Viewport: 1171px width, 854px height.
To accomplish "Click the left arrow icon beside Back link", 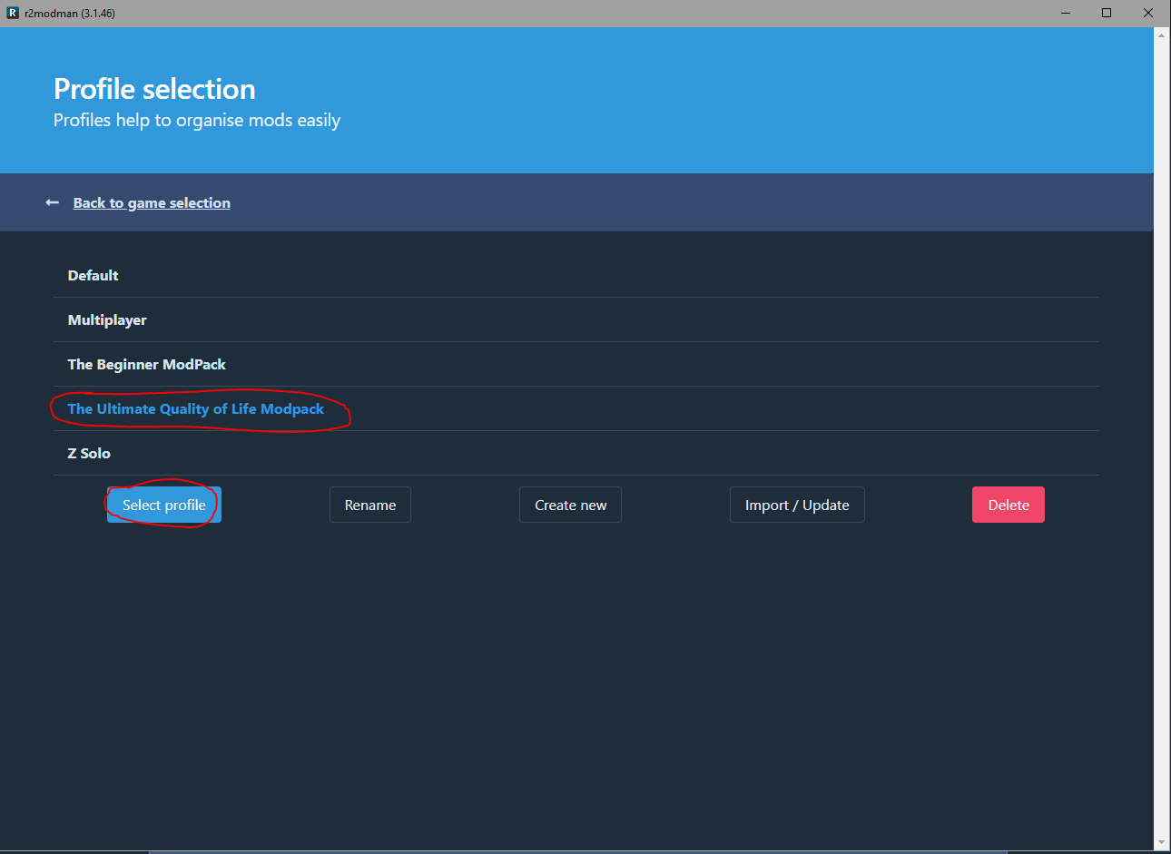I will pyautogui.click(x=53, y=202).
